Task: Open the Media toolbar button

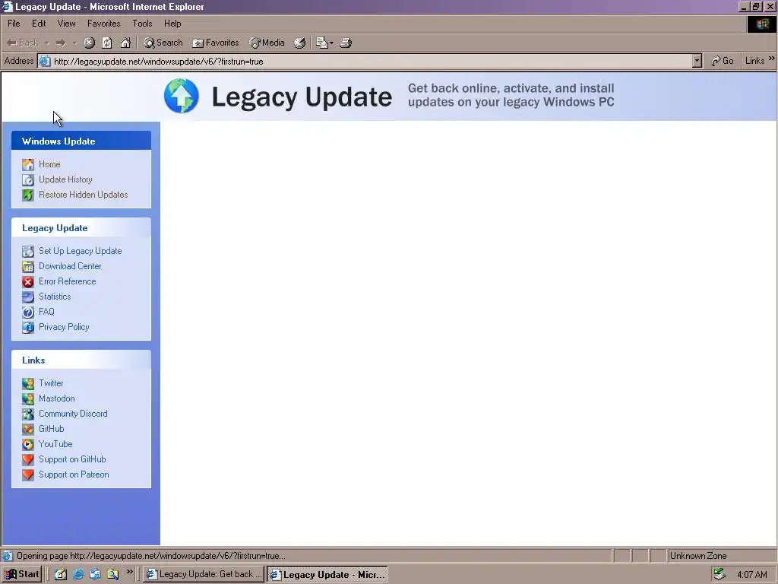Action: coord(267,43)
